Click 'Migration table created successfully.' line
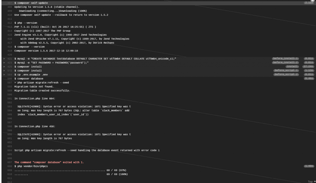Viewport: 316px width, 183px height. click(x=42, y=91)
